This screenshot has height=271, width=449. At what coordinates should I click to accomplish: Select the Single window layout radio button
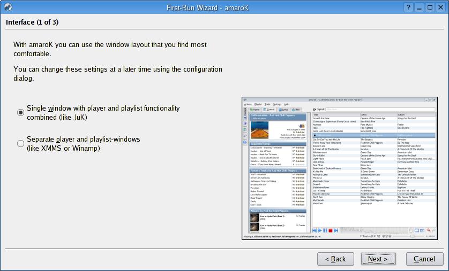(x=21, y=112)
